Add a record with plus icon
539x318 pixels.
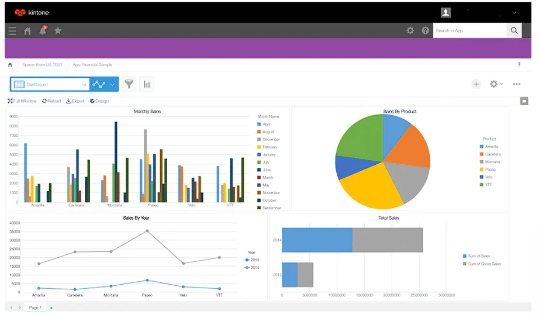point(476,84)
